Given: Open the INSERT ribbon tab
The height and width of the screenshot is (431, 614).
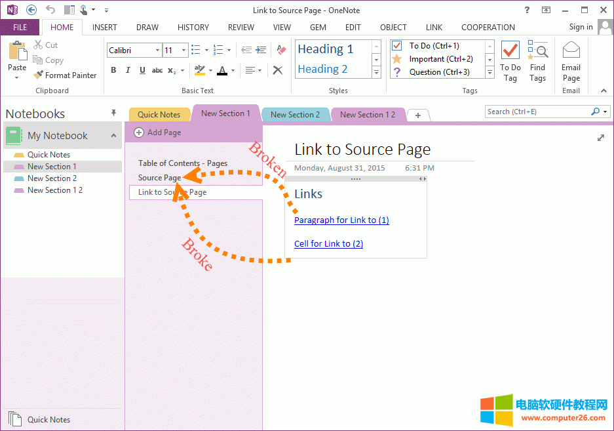Looking at the screenshot, I should [105, 28].
